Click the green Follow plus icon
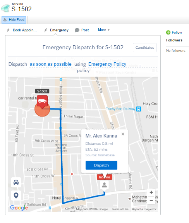 [168, 33]
